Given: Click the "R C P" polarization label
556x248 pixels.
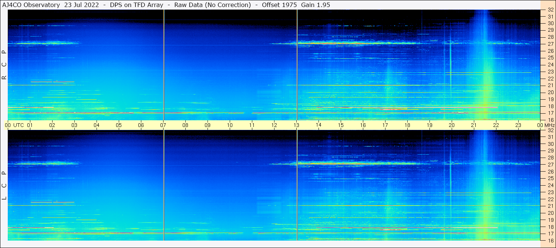Looking at the screenshot, I should [4, 65].
